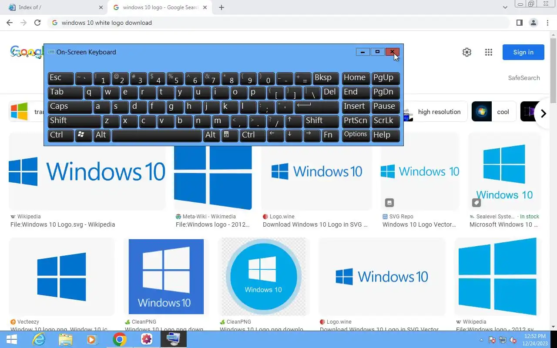The image size is (557, 348).
Task: Click the Tab key on On-Screen Keyboard
Action: [65, 92]
